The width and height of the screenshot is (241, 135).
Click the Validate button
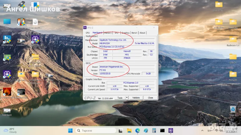136,97
